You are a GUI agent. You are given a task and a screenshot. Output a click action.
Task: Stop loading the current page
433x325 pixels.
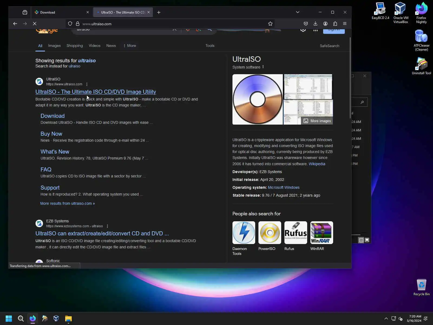pyautogui.click(x=35, y=24)
